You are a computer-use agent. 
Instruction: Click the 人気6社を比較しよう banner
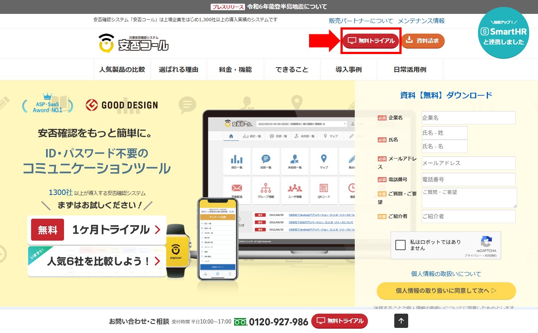pyautogui.click(x=97, y=261)
